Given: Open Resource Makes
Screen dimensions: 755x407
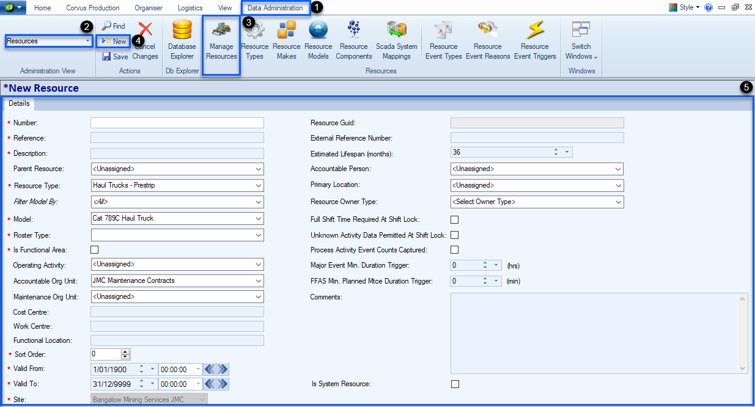Looking at the screenshot, I should pyautogui.click(x=286, y=40).
